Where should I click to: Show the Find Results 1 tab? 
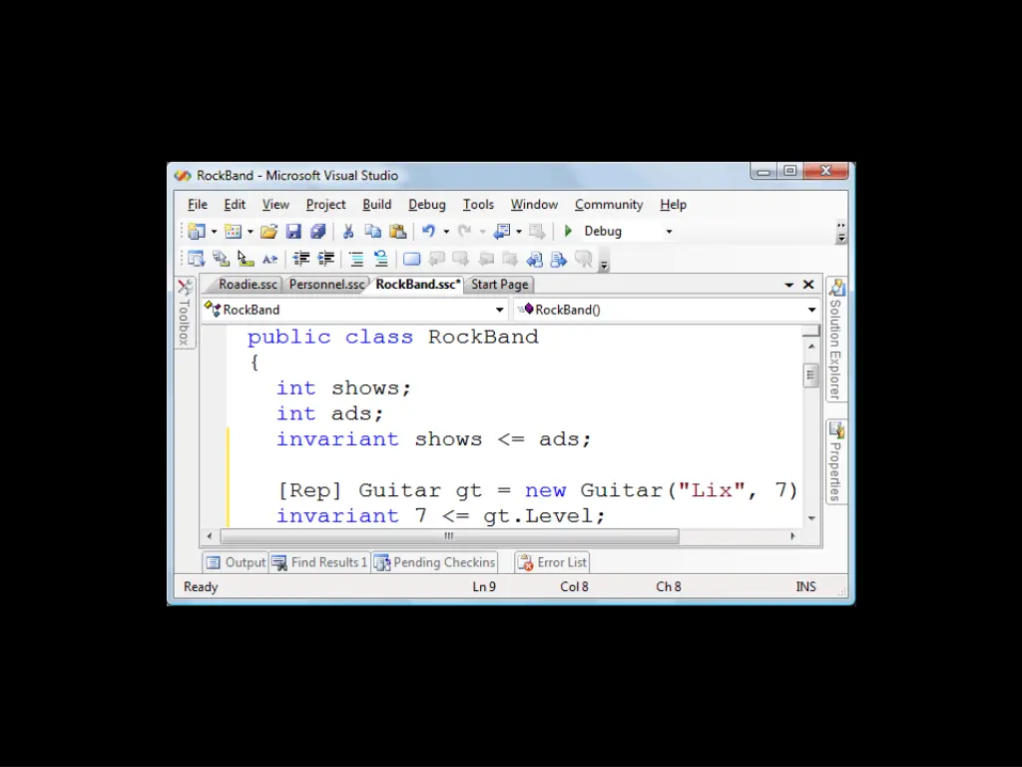point(320,562)
